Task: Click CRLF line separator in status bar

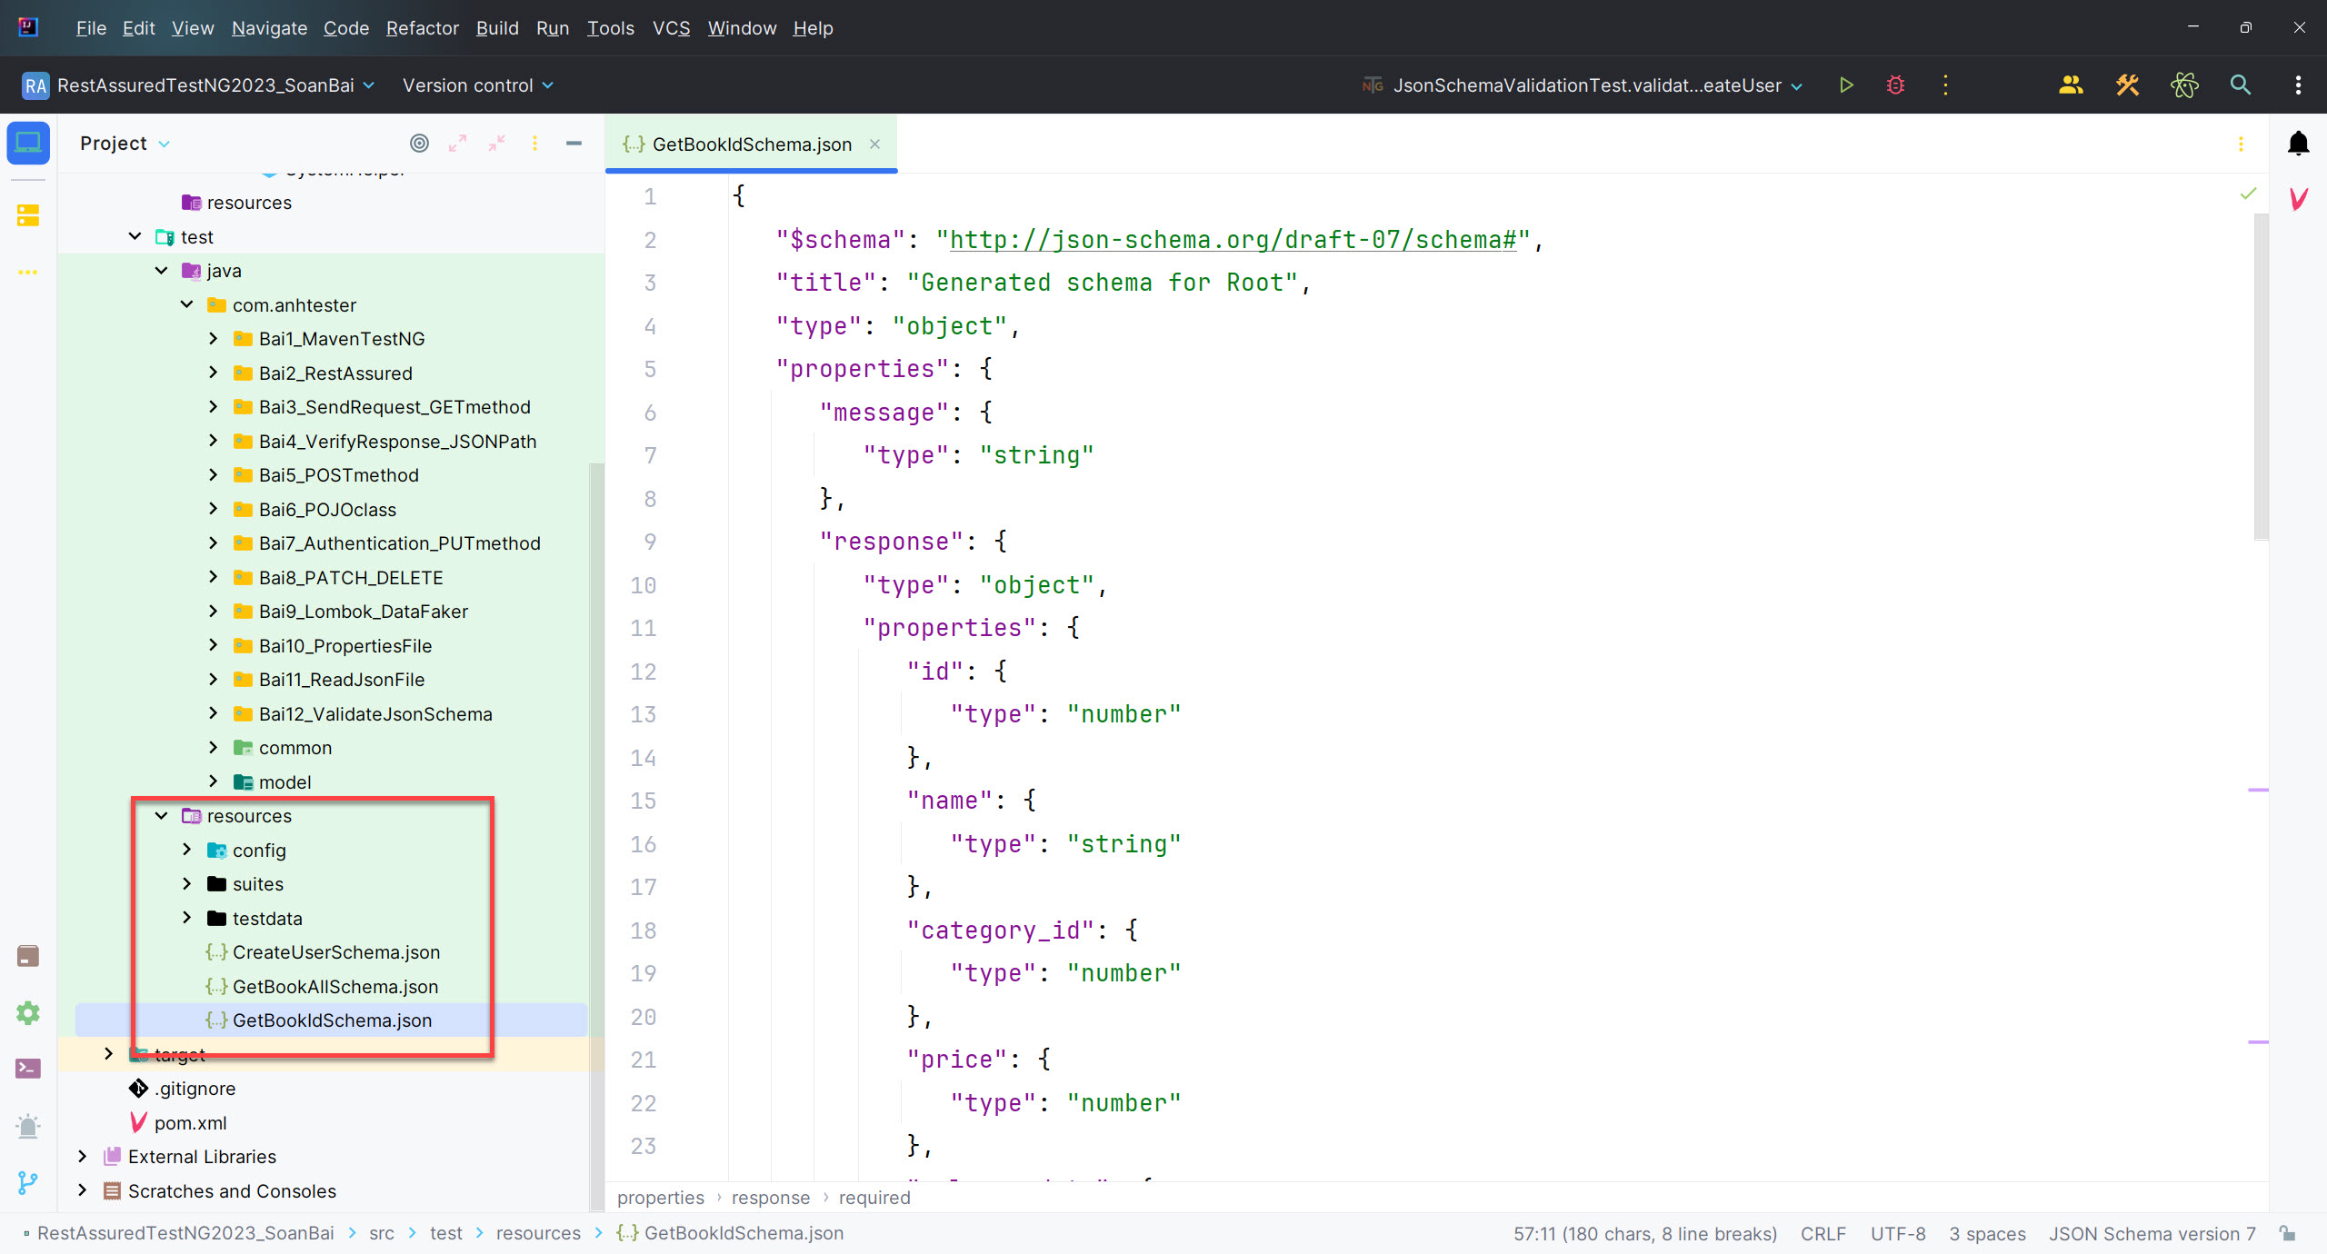Action: [1823, 1233]
